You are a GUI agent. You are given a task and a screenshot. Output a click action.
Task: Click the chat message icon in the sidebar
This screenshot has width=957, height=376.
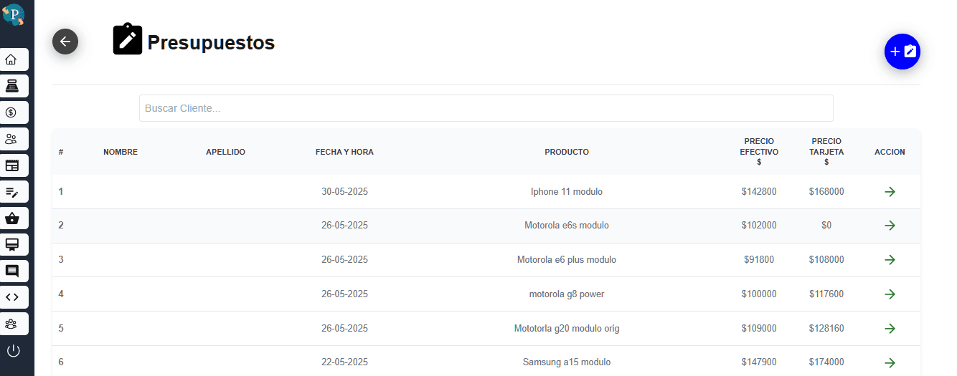12,271
